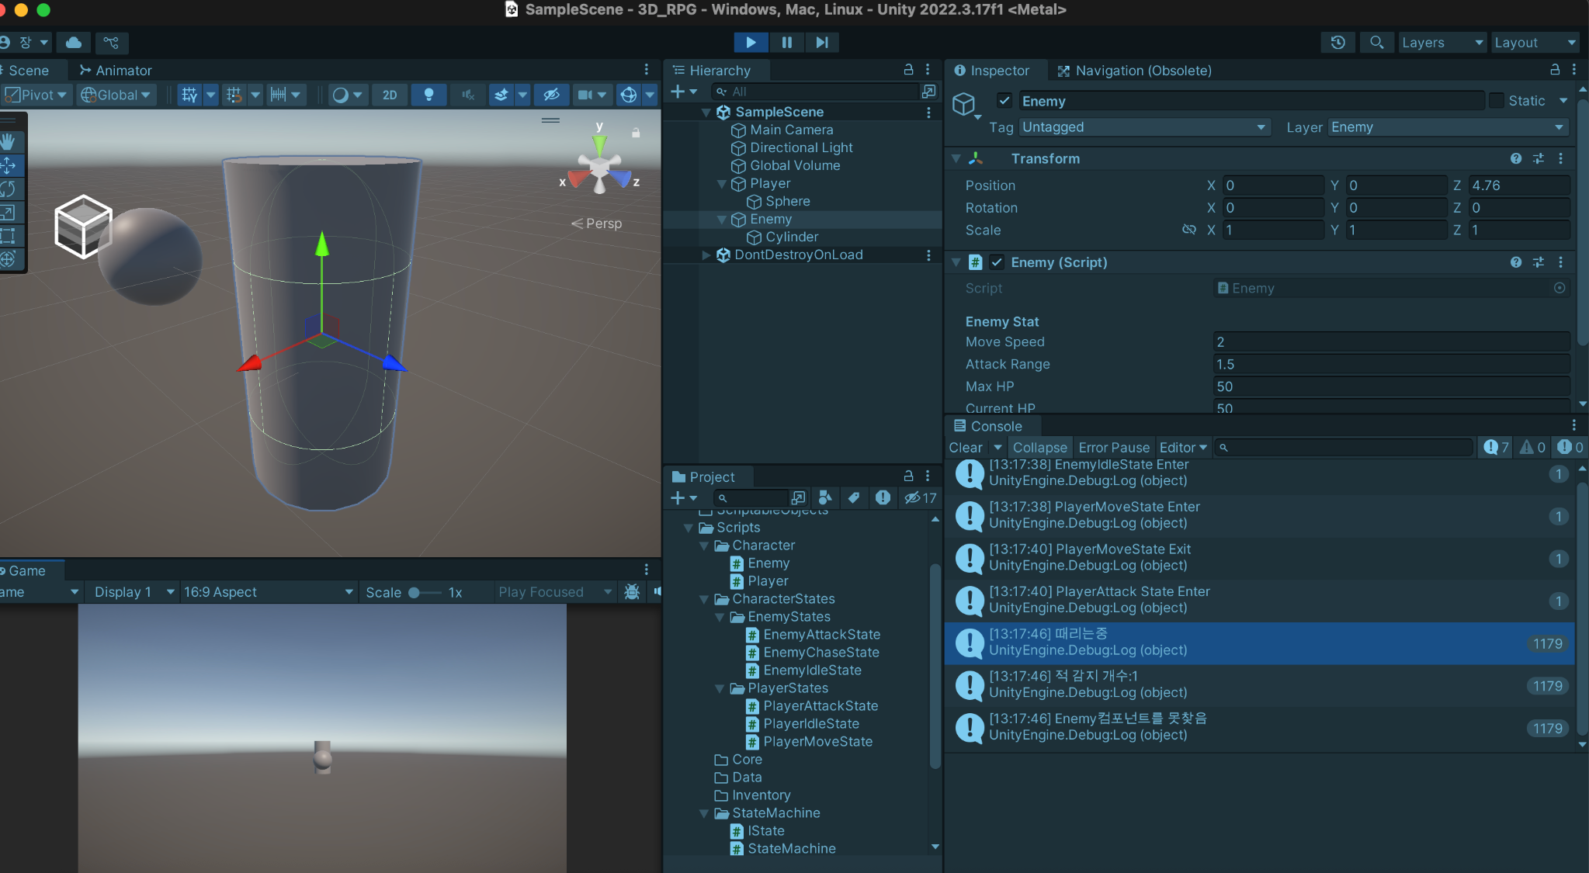
Task: Disable the Enemy script component checkbox
Action: 997,262
